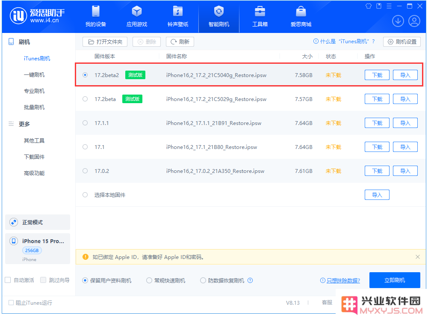Click 测试版 badge on 17.2beta row
This screenshot has width=428, height=321.
click(x=133, y=99)
